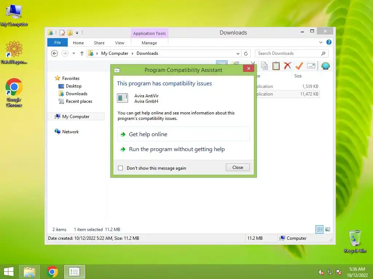This screenshot has width=373, height=279.
Task: Go back using the back arrow button
Action: [x=55, y=53]
